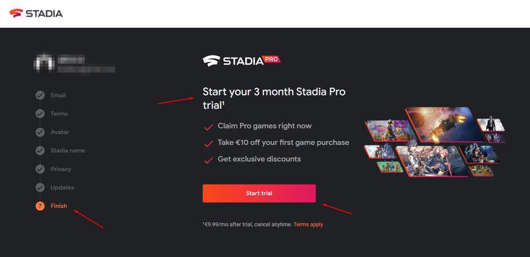The height and width of the screenshot is (257, 530).
Task: Click the Updates step checkmark icon
Action: (40, 187)
